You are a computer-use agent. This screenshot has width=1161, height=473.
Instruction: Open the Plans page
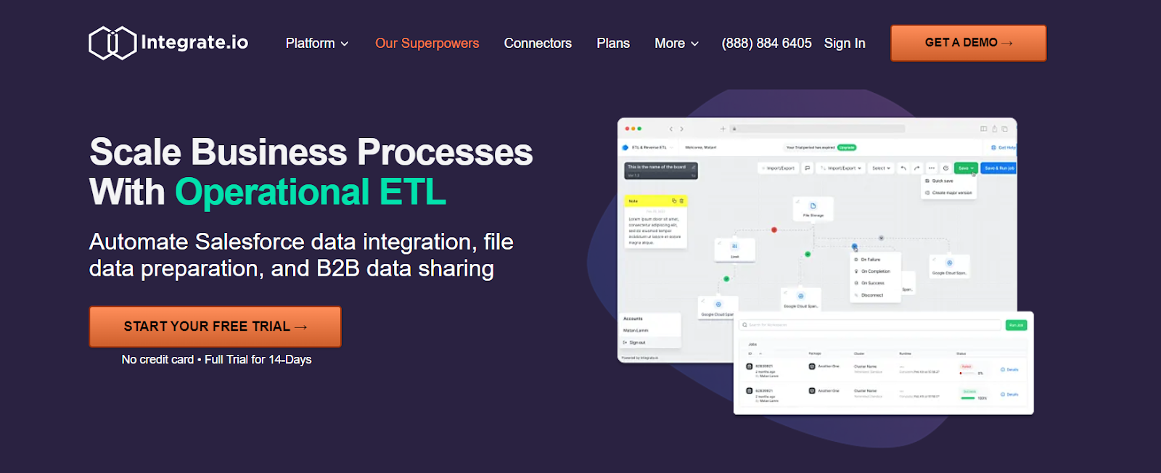click(613, 44)
